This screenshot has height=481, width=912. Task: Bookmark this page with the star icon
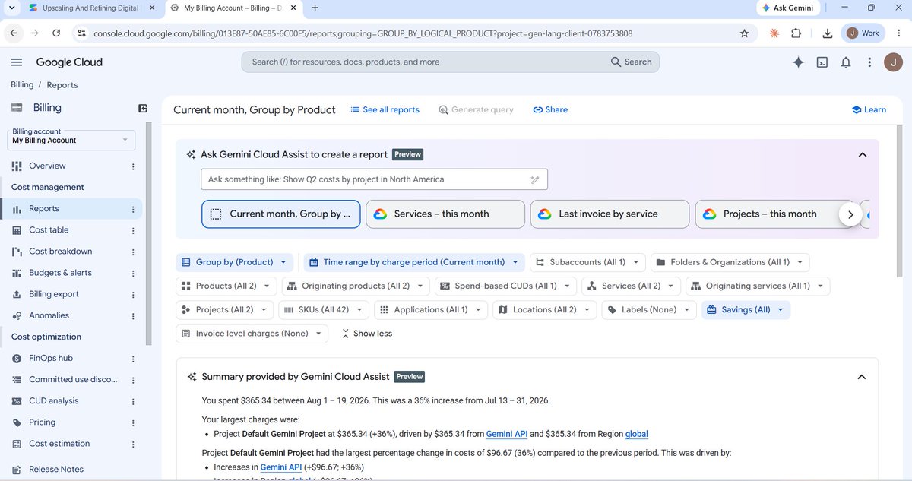click(744, 33)
